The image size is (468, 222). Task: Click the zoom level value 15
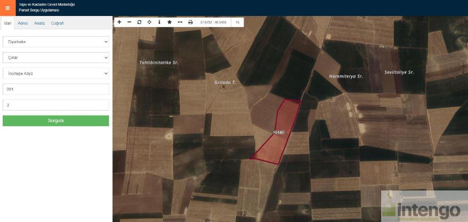click(x=238, y=22)
